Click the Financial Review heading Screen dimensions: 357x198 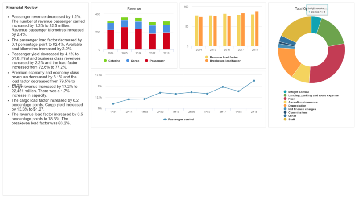[x=22, y=8]
